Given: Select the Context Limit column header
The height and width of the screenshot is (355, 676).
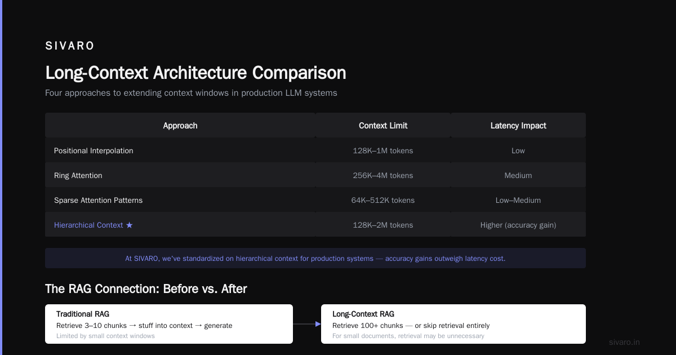Looking at the screenshot, I should click(383, 125).
